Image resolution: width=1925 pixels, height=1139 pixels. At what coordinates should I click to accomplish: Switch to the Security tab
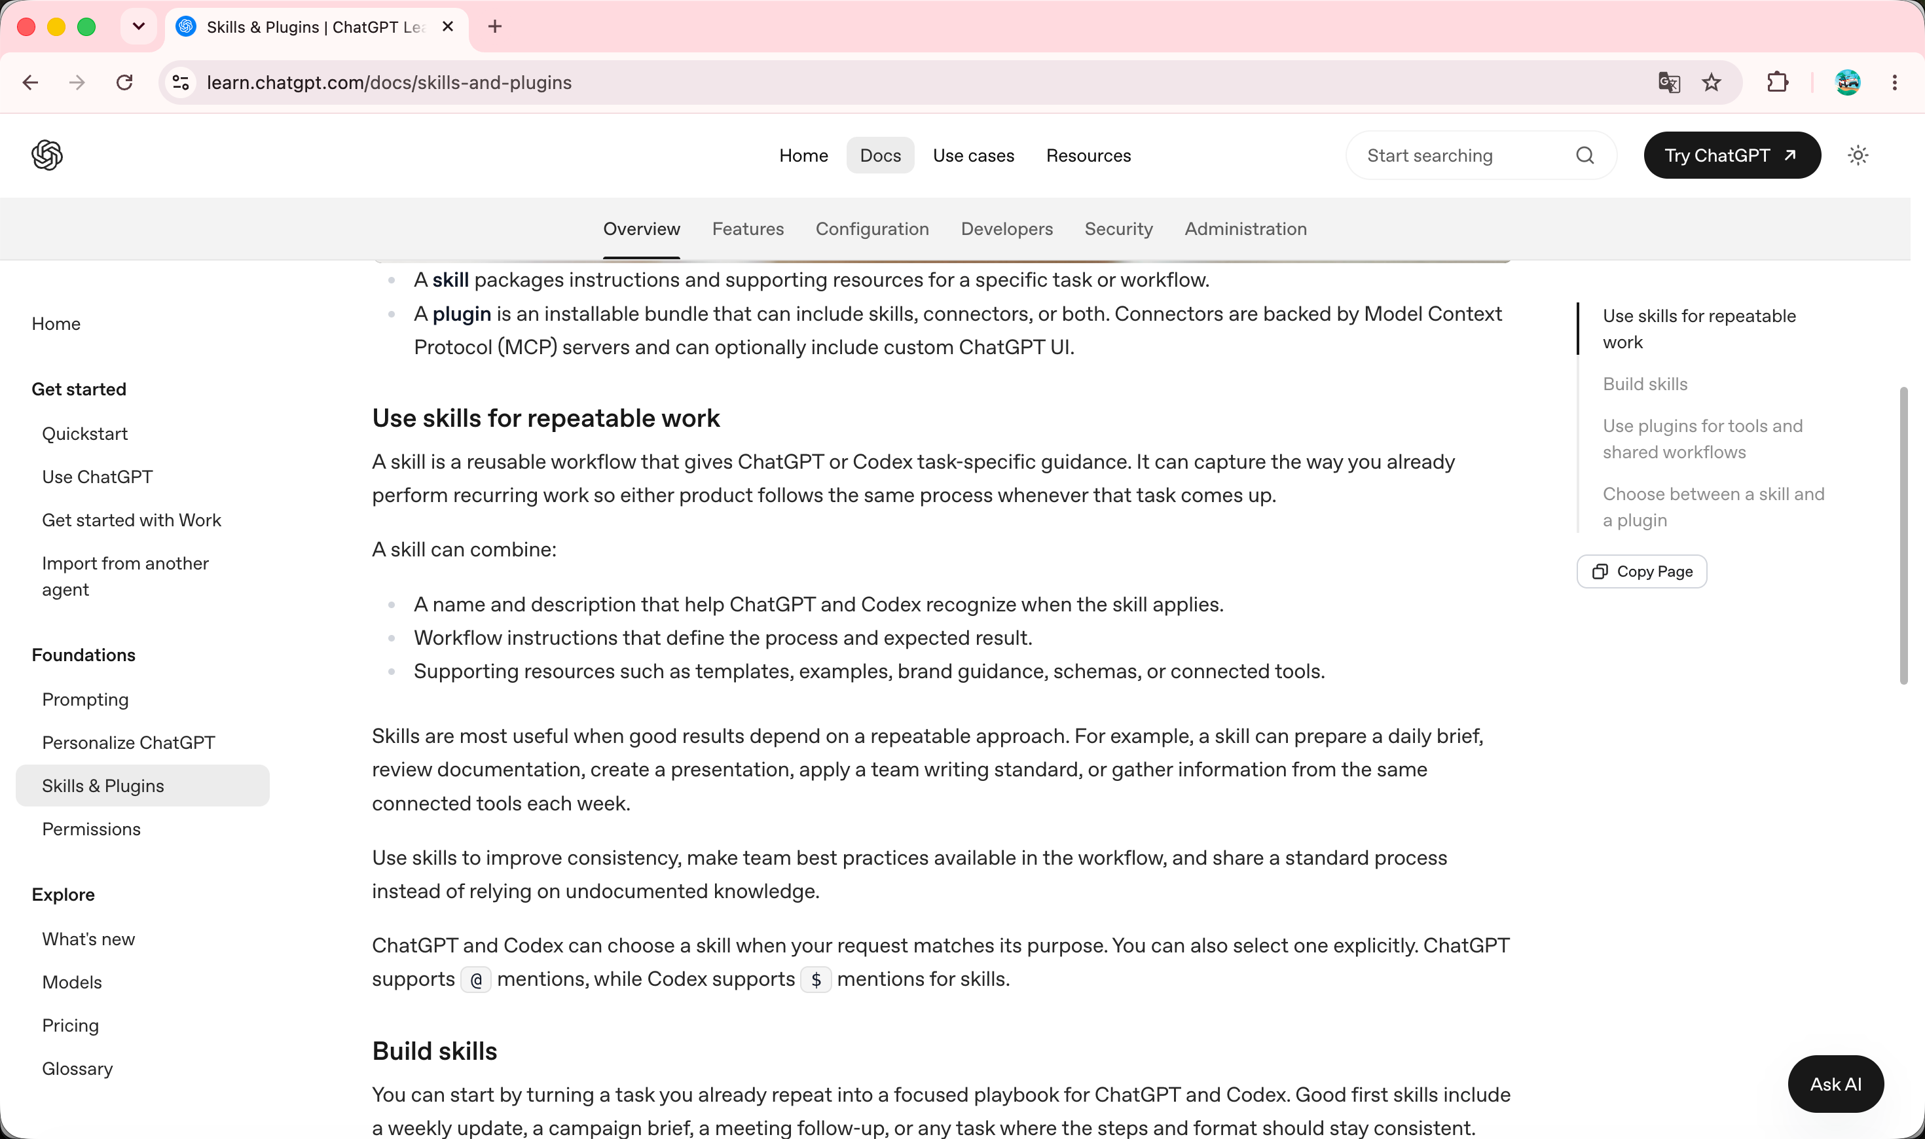[1118, 228]
